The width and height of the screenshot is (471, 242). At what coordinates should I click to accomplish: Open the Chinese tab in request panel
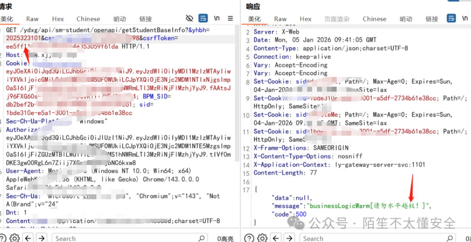click(x=88, y=19)
